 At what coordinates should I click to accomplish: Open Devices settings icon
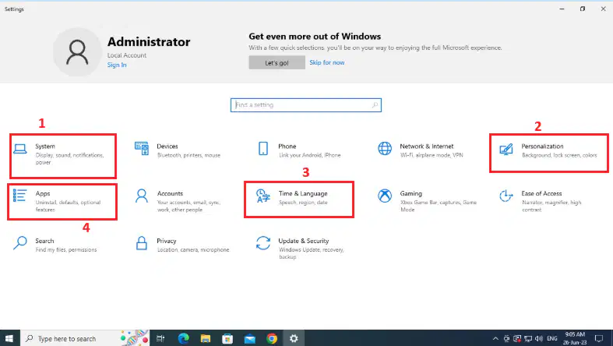[x=142, y=149]
